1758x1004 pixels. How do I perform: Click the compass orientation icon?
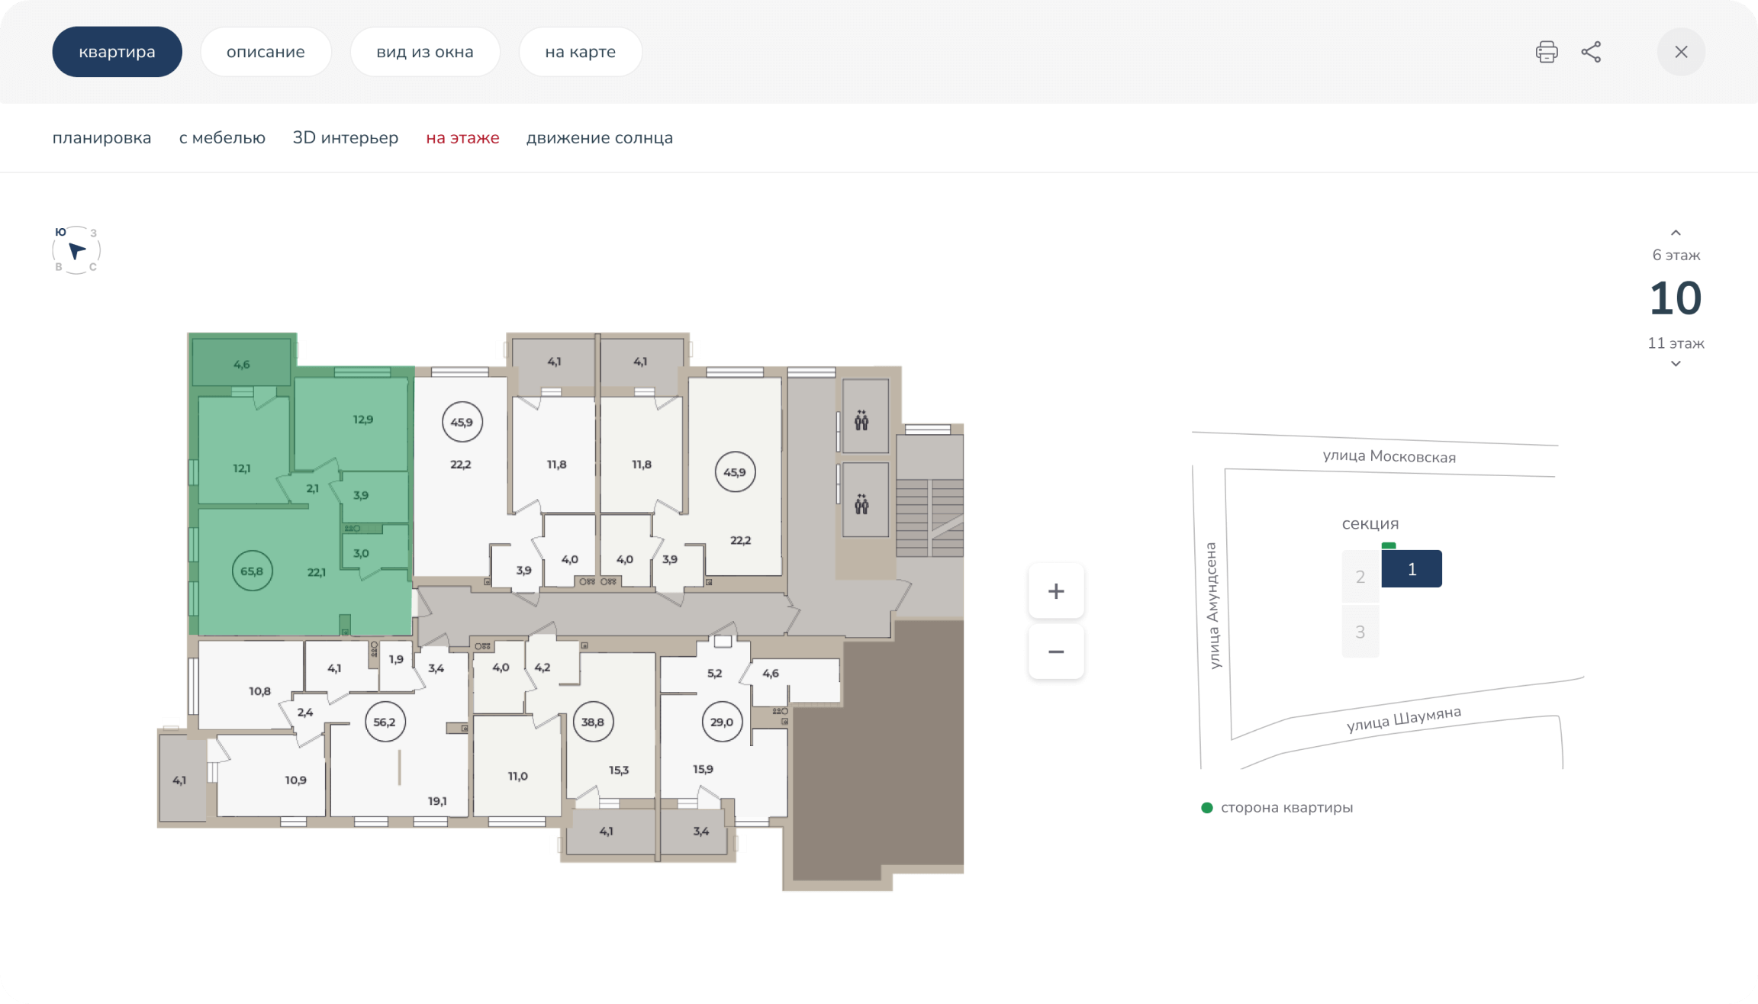[x=76, y=250]
